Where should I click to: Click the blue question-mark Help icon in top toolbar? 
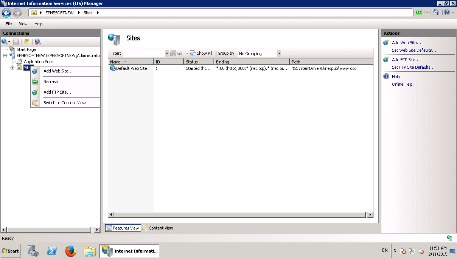click(447, 12)
